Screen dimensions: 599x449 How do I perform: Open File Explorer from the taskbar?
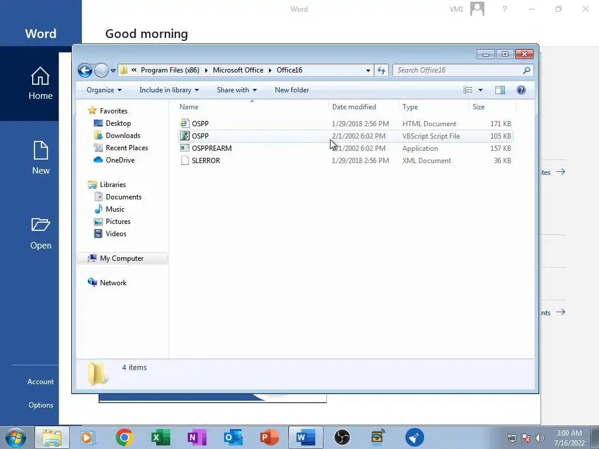point(52,437)
